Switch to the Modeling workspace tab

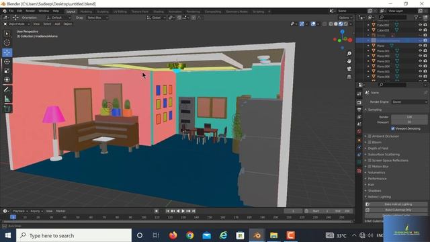tap(86, 11)
